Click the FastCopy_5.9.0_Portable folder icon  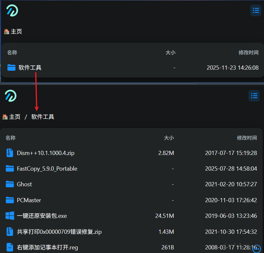(10, 168)
